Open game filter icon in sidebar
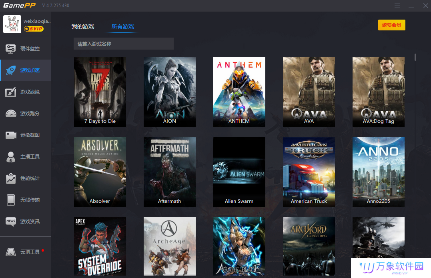 click(11, 92)
